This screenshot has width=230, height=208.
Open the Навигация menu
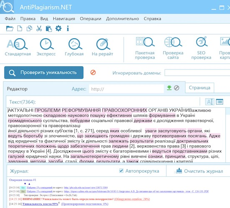[x=64, y=19]
